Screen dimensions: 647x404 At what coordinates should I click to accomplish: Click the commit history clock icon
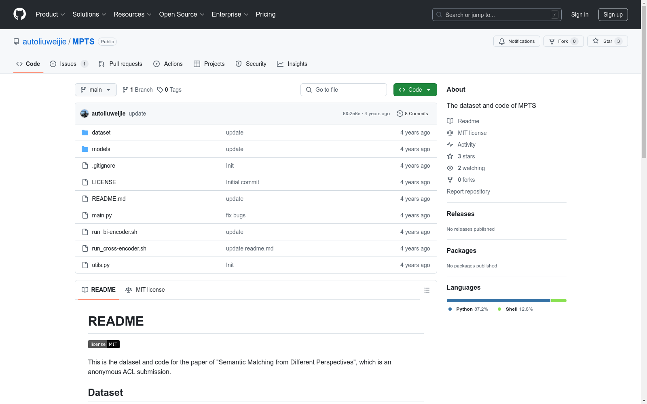(400, 114)
